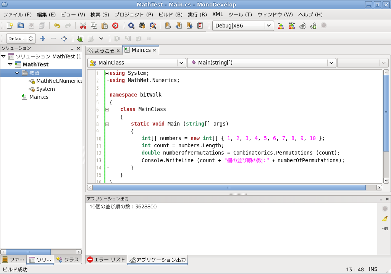The height and width of the screenshot is (274, 391).
Task: Pin the output pad with pin icon
Action: 385,228
